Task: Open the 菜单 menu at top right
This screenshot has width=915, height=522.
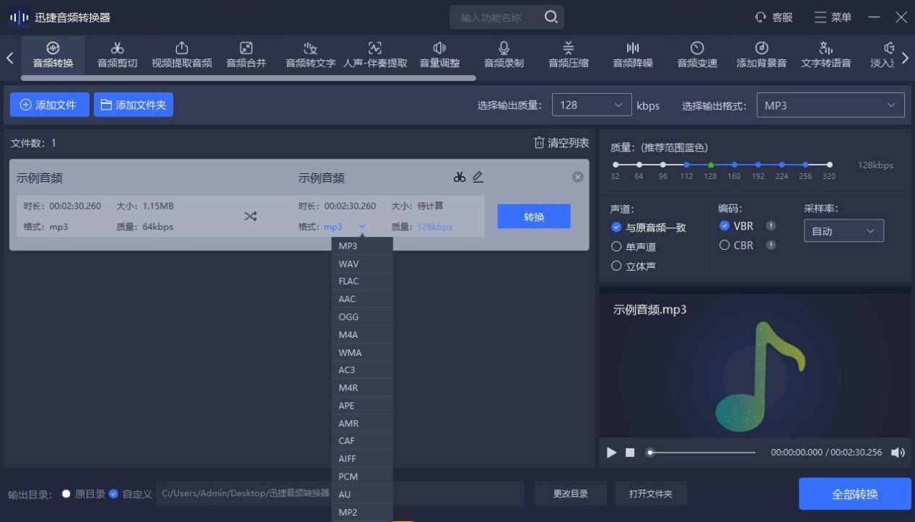Action: click(x=832, y=17)
